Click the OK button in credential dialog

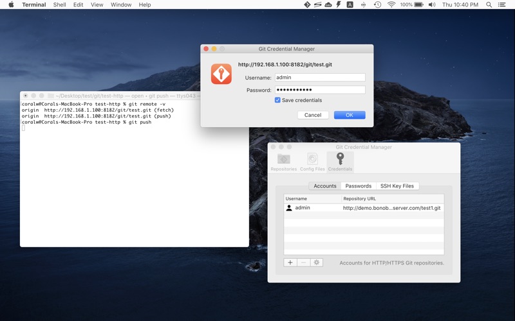[x=350, y=115]
